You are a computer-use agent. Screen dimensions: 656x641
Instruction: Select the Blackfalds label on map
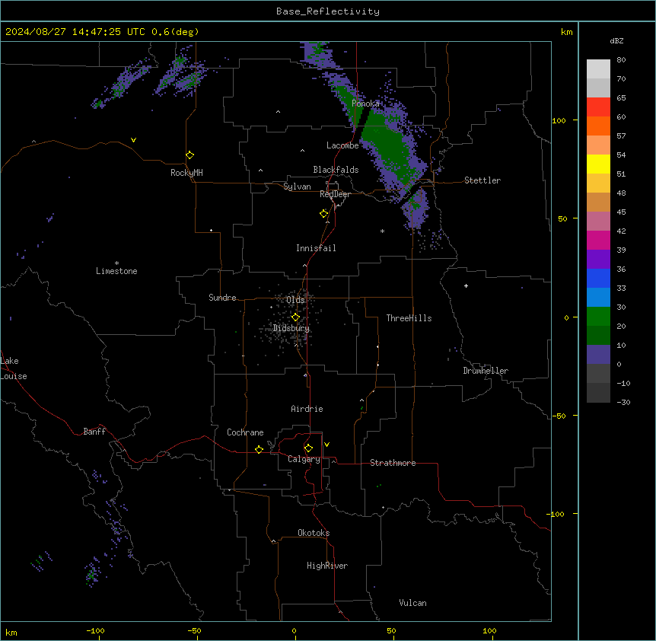point(336,170)
